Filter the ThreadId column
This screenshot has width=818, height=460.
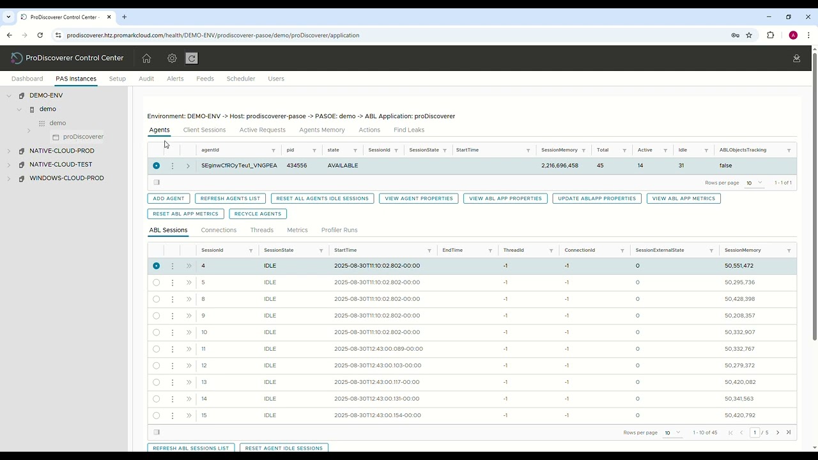[551, 250]
